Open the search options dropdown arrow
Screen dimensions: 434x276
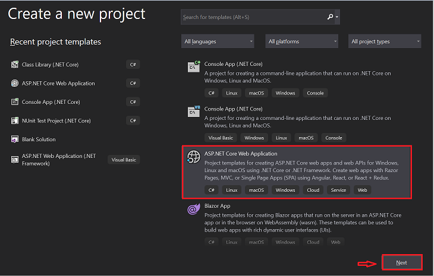pos(338,17)
